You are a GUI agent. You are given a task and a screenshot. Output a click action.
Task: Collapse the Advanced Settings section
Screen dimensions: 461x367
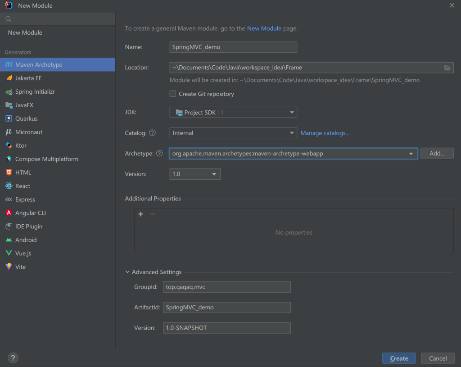pyautogui.click(x=127, y=272)
